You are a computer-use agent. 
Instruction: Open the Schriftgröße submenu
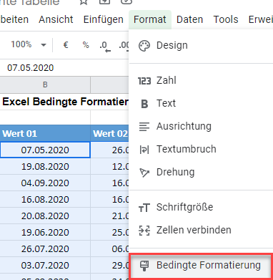[x=201, y=207]
